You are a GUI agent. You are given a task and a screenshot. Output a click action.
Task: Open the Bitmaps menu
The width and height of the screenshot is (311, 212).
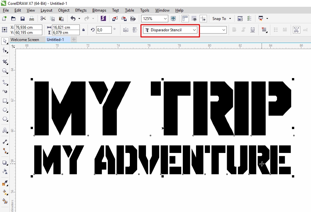[99, 10]
